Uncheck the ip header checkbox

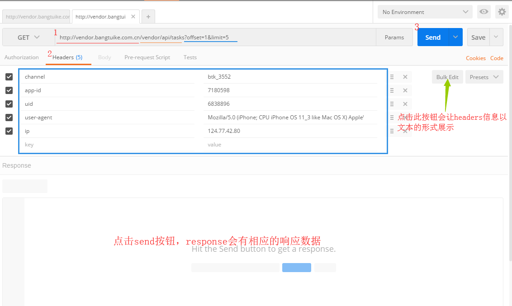point(9,131)
